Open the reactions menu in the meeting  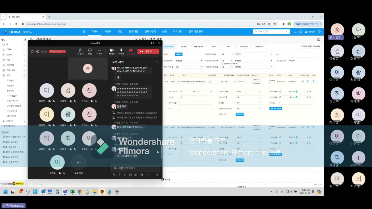click(x=90, y=51)
